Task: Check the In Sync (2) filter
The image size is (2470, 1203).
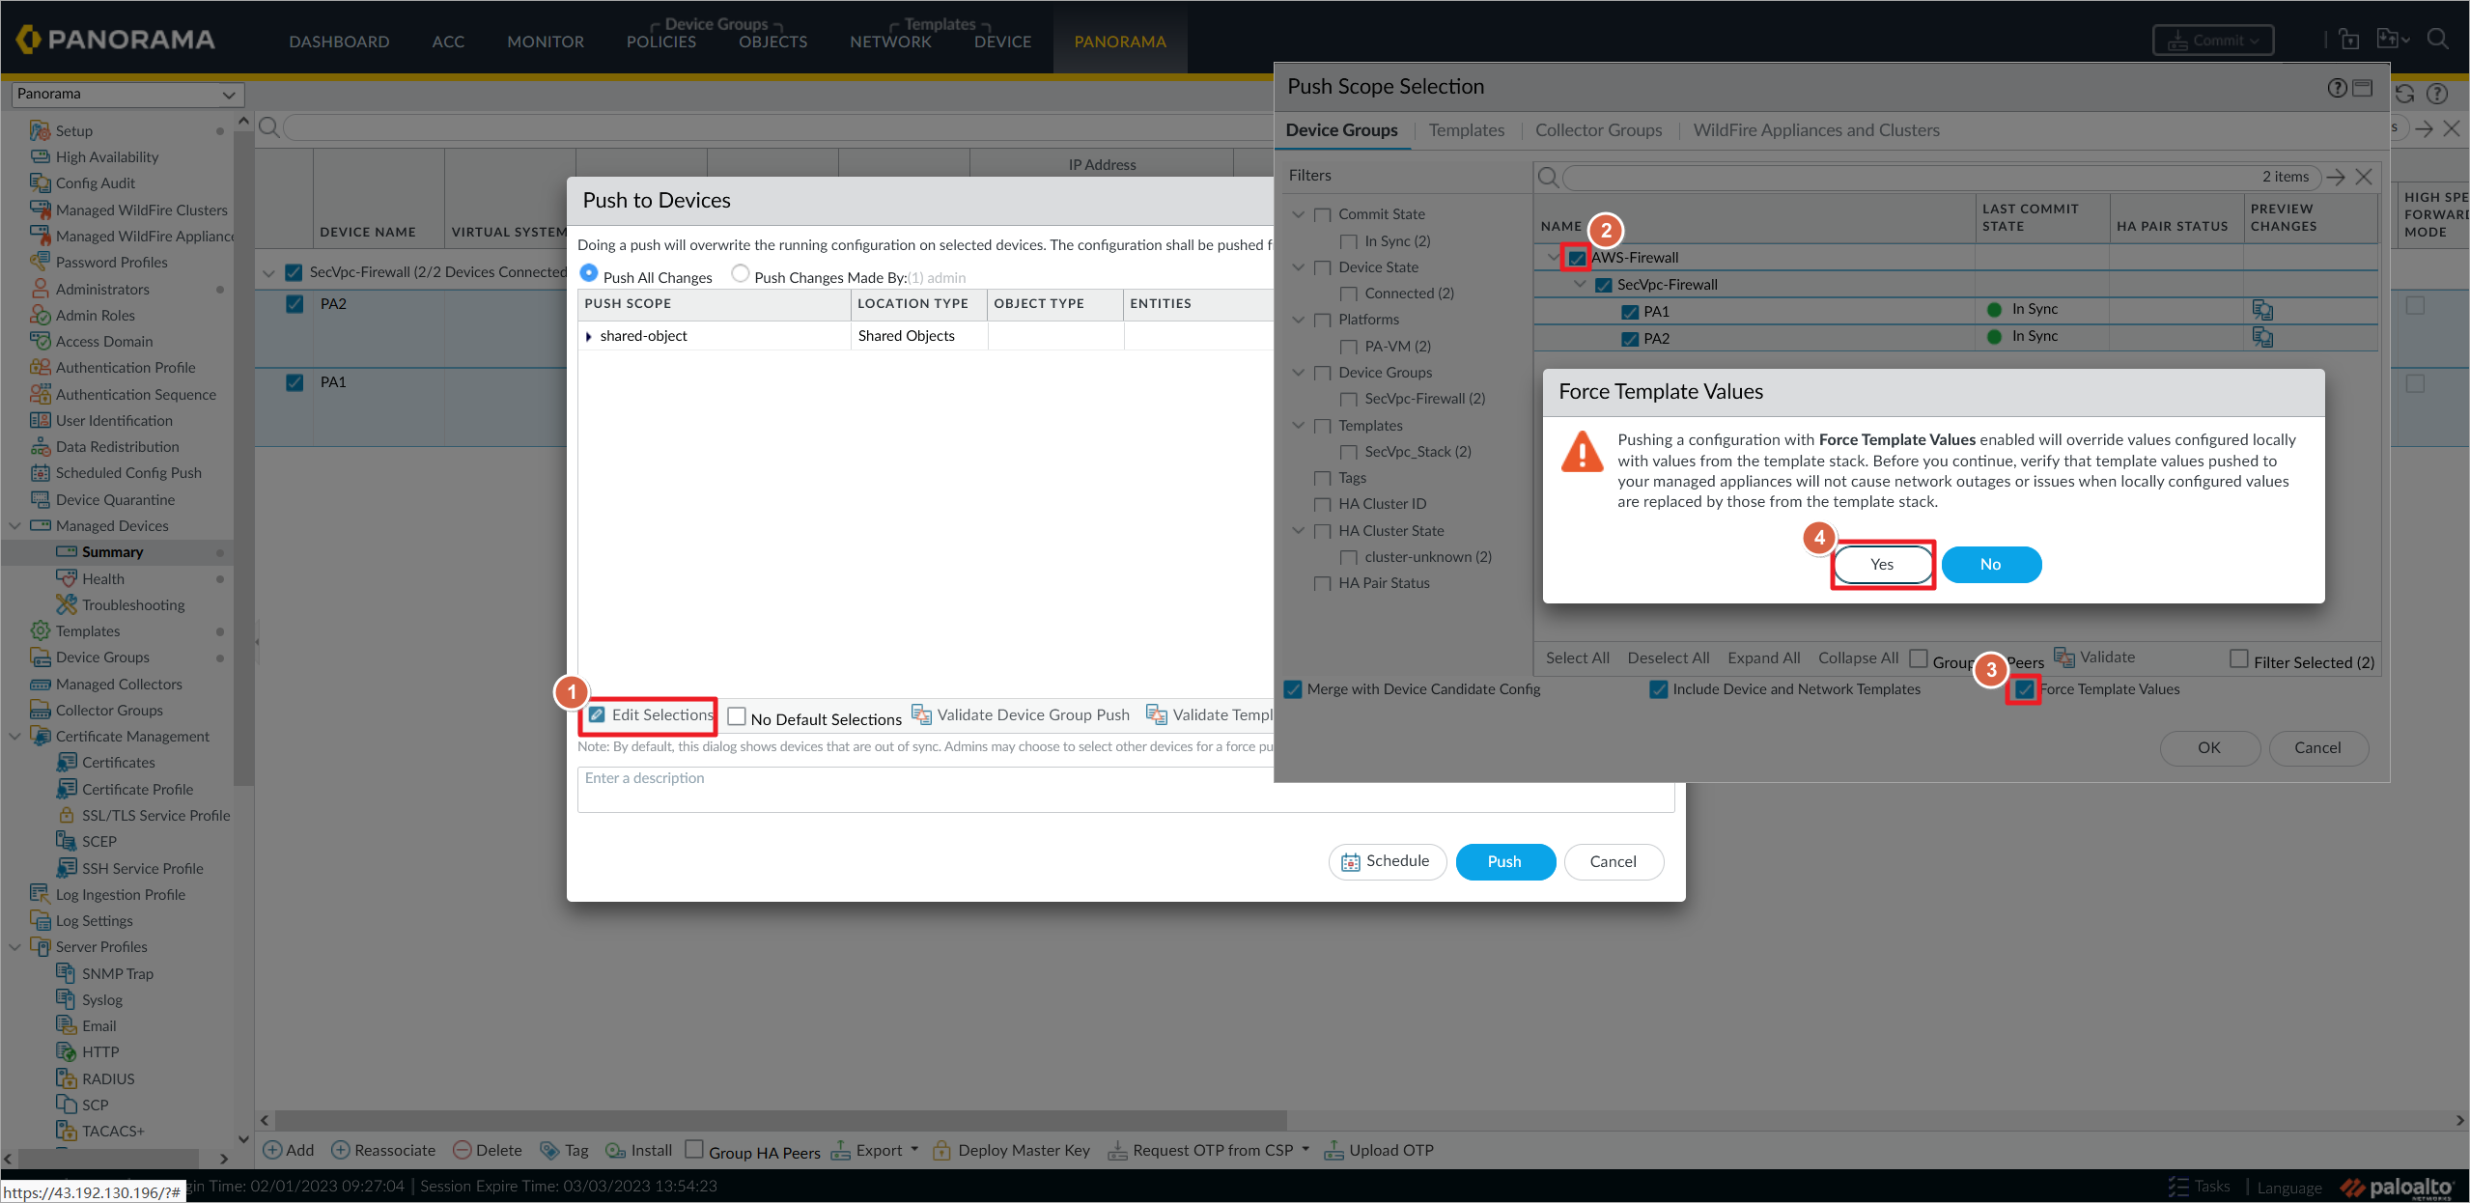Action: pyautogui.click(x=1348, y=241)
